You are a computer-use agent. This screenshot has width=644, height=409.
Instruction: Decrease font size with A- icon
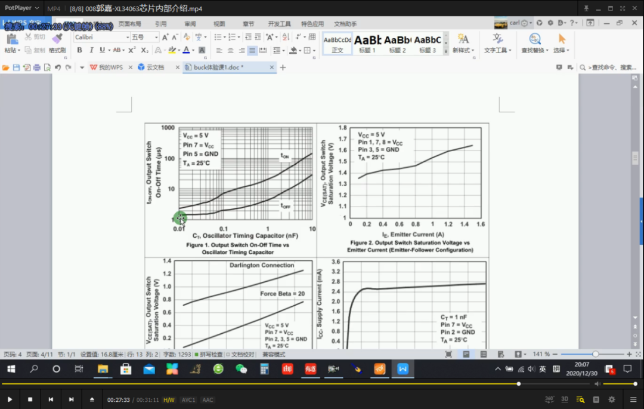(175, 37)
